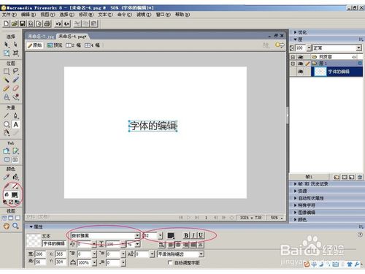Select the Lasso tool

click(x=16, y=71)
